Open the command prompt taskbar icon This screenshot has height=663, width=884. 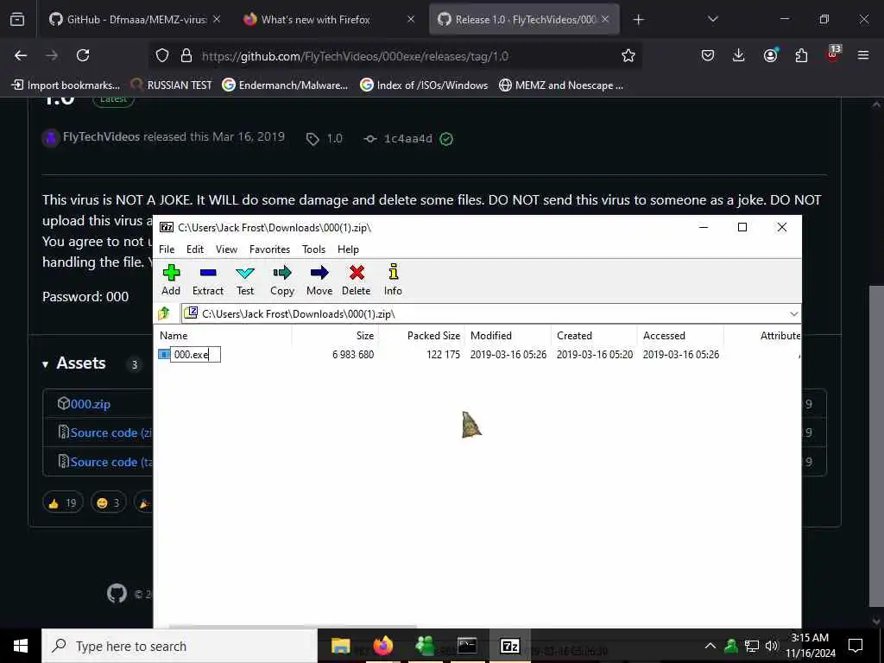pos(467,646)
